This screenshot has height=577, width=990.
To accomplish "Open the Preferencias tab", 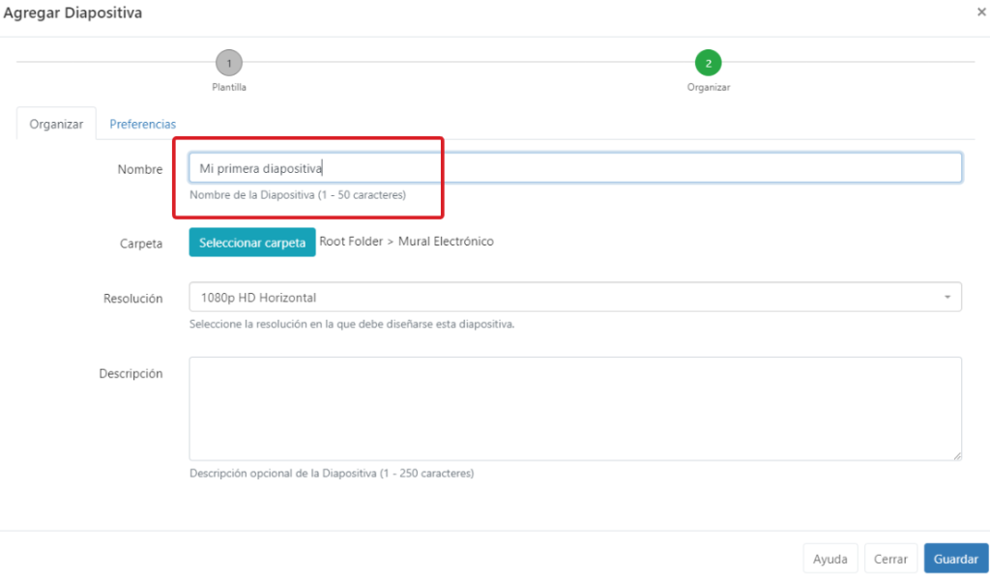I will tap(143, 124).
